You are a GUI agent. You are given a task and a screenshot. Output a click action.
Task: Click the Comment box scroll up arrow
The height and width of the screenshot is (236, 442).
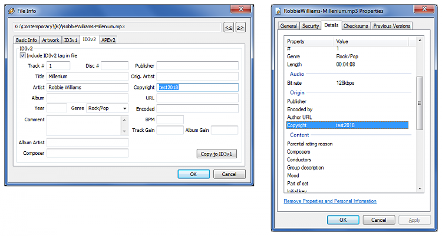click(124, 119)
